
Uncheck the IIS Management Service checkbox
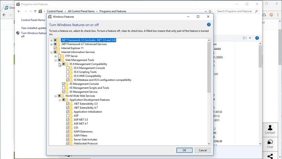63,91
